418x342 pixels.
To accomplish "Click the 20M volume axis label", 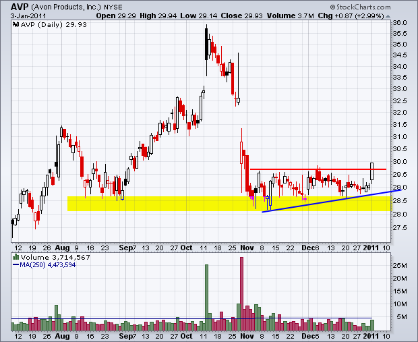I will point(400,278).
